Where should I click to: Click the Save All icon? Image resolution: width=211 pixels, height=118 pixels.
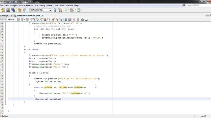13,10
